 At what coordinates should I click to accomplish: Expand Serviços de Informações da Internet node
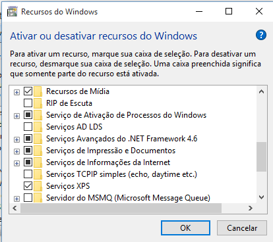(x=16, y=163)
